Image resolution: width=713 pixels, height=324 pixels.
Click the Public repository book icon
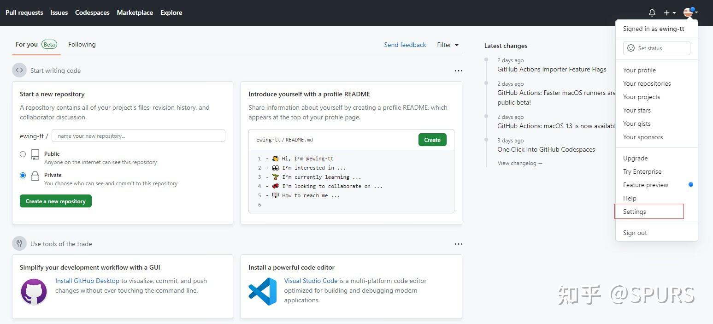pyautogui.click(x=35, y=154)
